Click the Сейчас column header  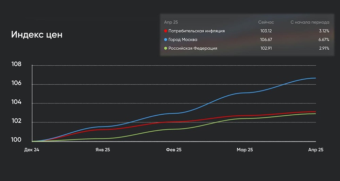pyautogui.click(x=266, y=22)
